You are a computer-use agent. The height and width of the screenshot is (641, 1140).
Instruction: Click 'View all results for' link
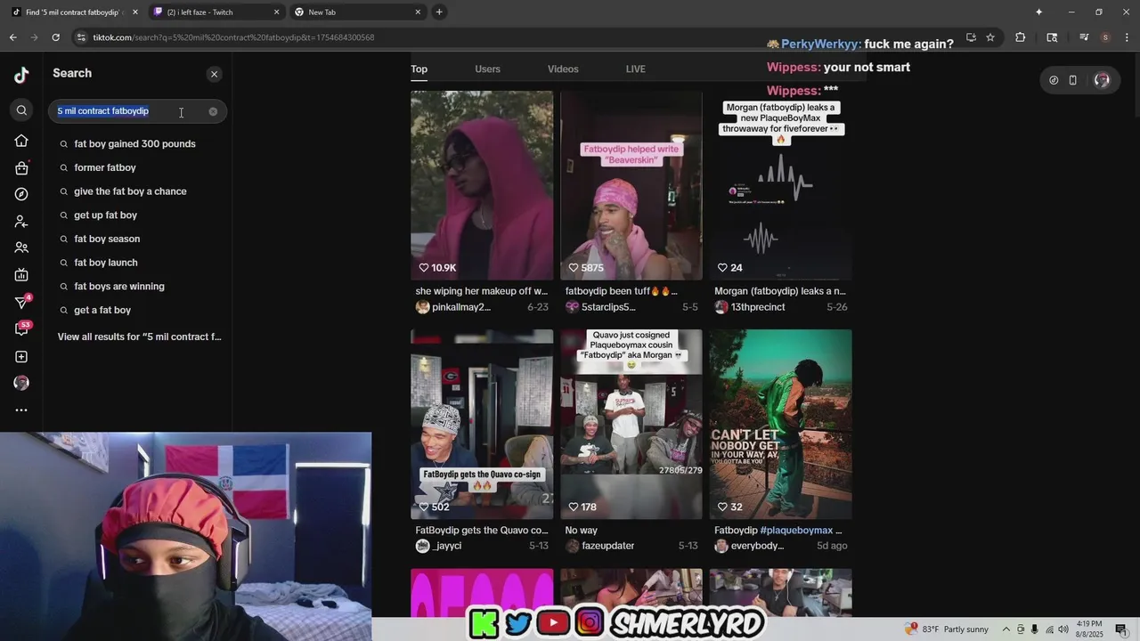(140, 337)
